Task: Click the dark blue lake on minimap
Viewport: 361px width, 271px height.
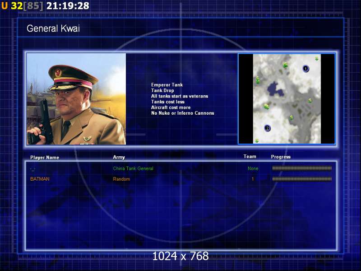Action: pyautogui.click(x=275, y=89)
